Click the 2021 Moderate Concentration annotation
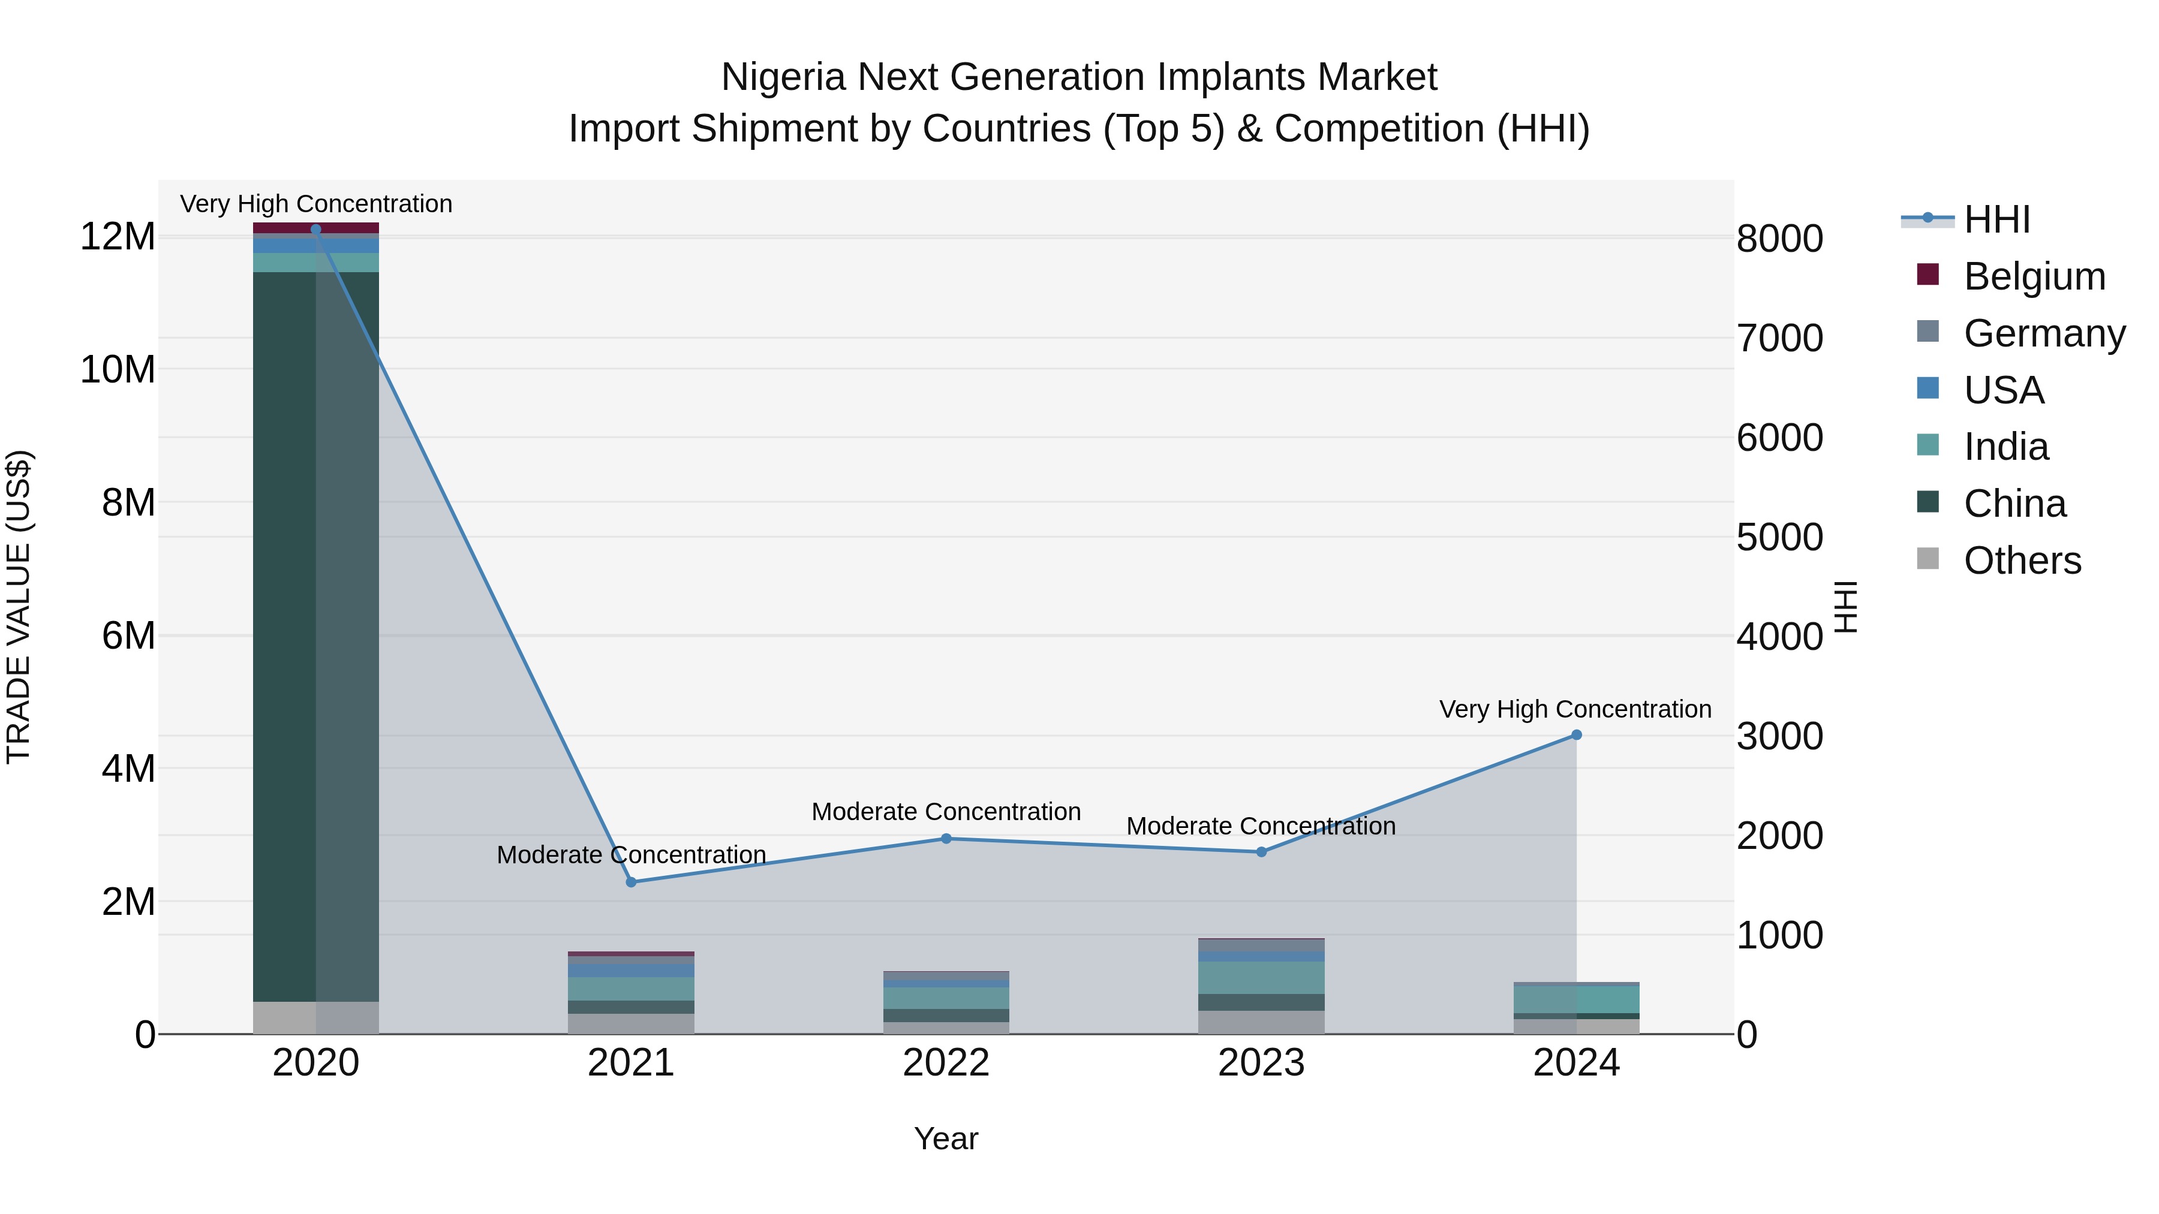This screenshot has height=1214, width=2159. tap(631, 854)
